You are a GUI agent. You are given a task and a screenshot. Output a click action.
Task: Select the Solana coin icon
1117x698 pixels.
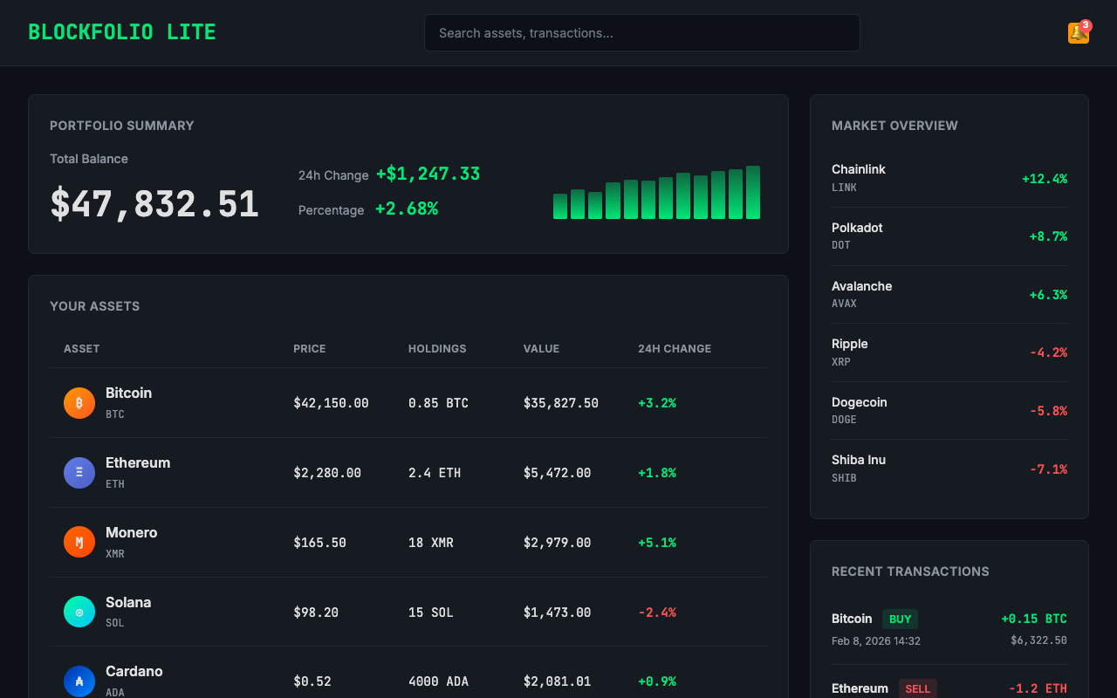click(79, 612)
